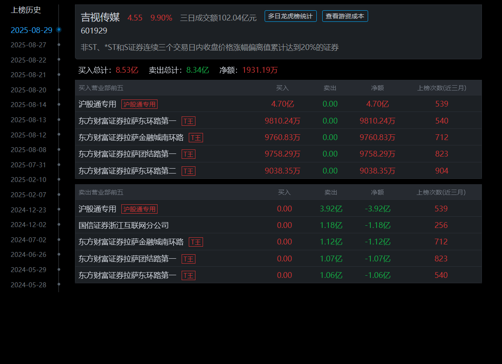Viewport: 502px width, 364px height.
Task: Show the 2024-05-28 record
Action: pos(29,285)
